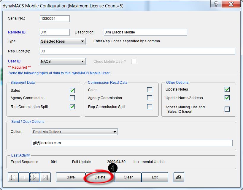Viewport: 243px width, 190px height.
Task: Clear the form fields
Action: 128,177
